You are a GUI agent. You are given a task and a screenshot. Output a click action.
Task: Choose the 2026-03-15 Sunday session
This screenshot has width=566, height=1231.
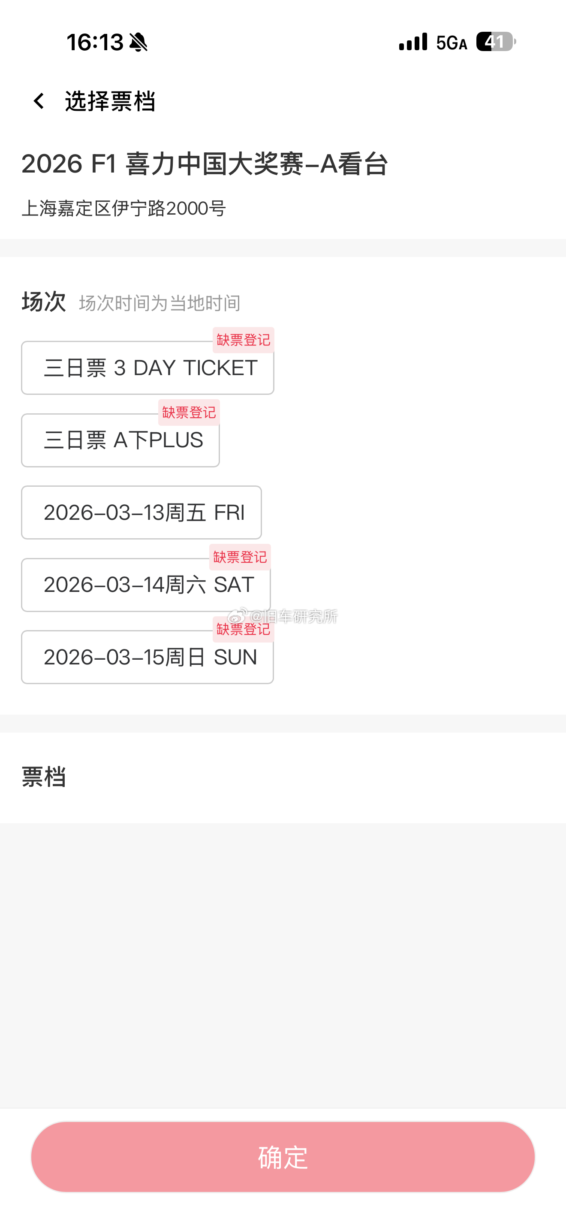coord(148,657)
